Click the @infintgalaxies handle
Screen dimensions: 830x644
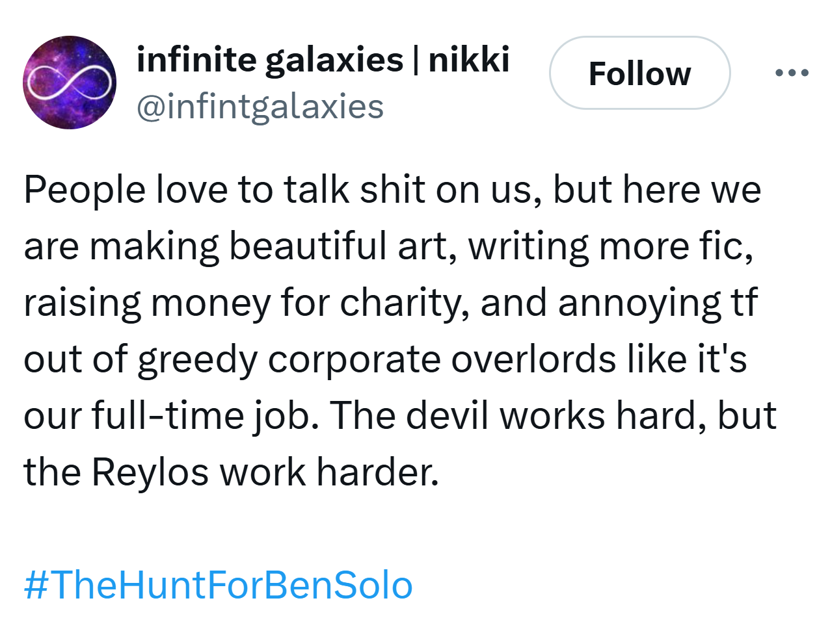click(x=260, y=107)
